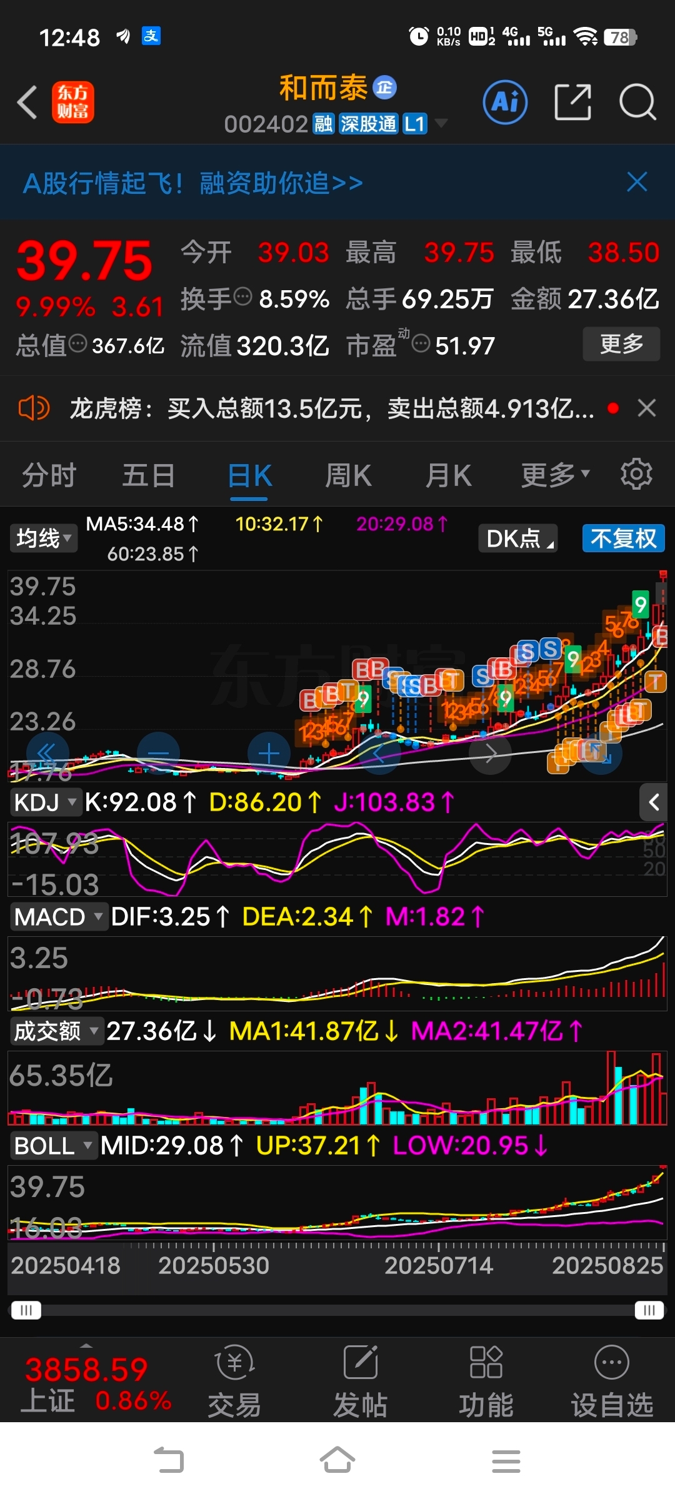Tap the info icon beside 市盈
The image size is (675, 1501).
pos(421,343)
